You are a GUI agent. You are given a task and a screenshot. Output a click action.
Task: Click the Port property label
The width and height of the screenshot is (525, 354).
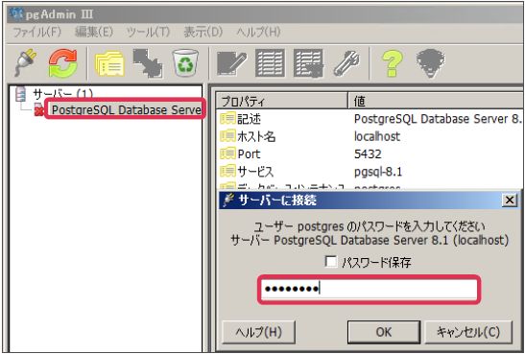(249, 153)
